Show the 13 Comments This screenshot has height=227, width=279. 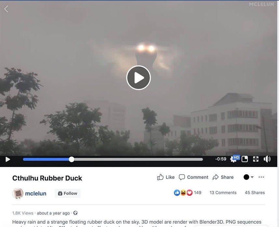[223, 192]
